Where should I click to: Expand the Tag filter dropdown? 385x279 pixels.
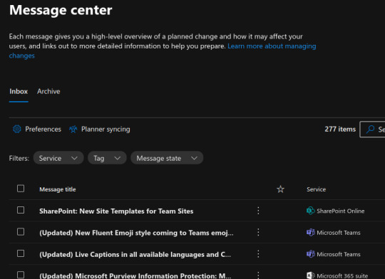coord(107,158)
